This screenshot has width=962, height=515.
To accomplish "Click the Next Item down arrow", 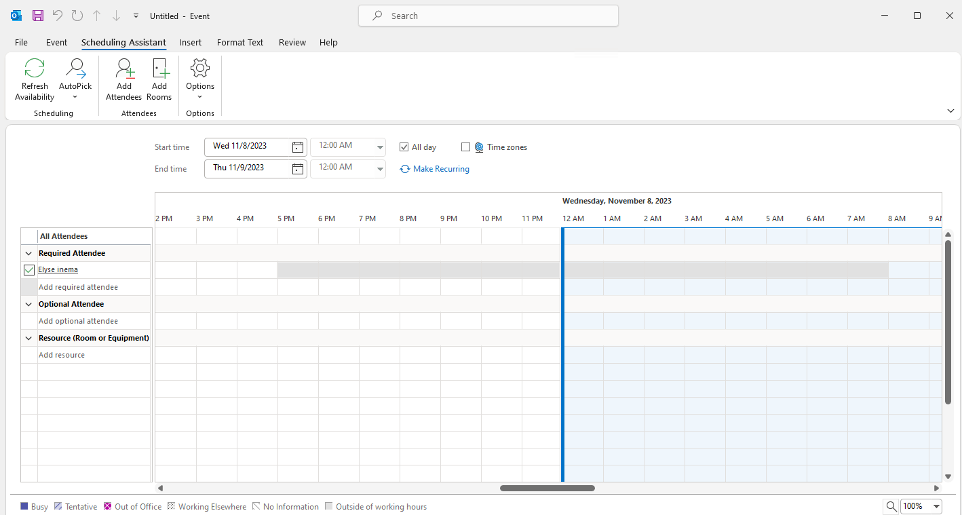I will [116, 16].
